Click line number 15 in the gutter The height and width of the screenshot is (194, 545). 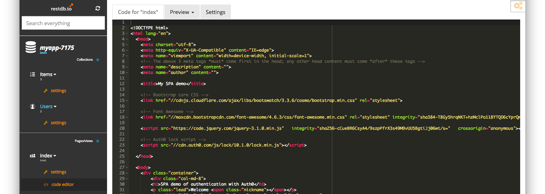(x=122, y=100)
